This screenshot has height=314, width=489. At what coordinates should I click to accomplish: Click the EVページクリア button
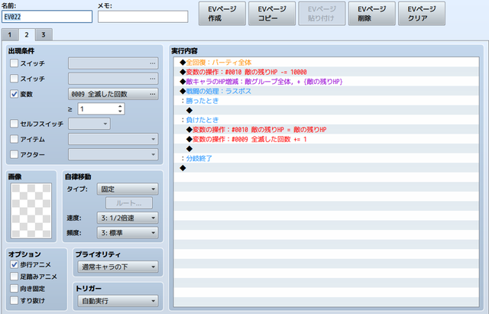coord(422,14)
